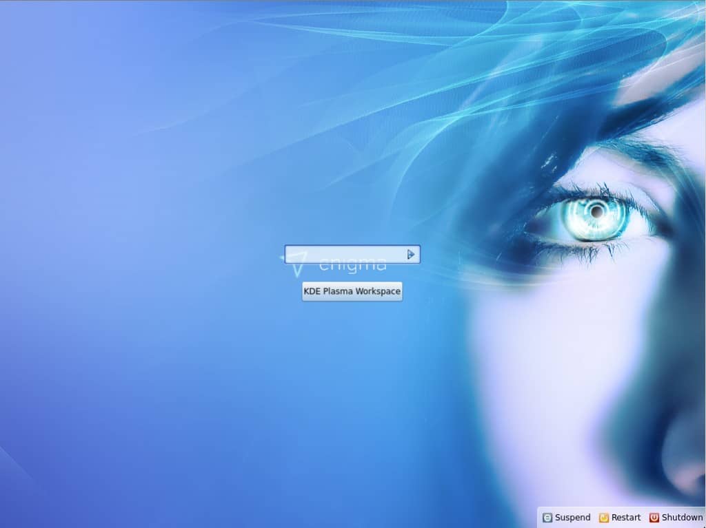
Task: Click the Suspend button
Action: pyautogui.click(x=567, y=518)
